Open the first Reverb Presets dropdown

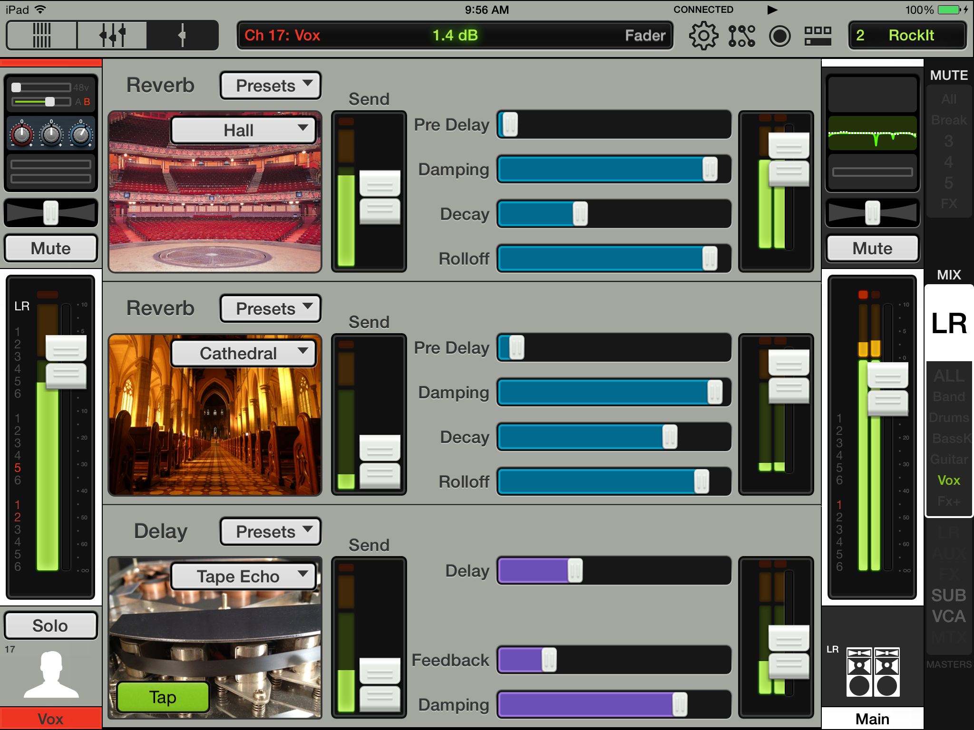[x=271, y=86]
